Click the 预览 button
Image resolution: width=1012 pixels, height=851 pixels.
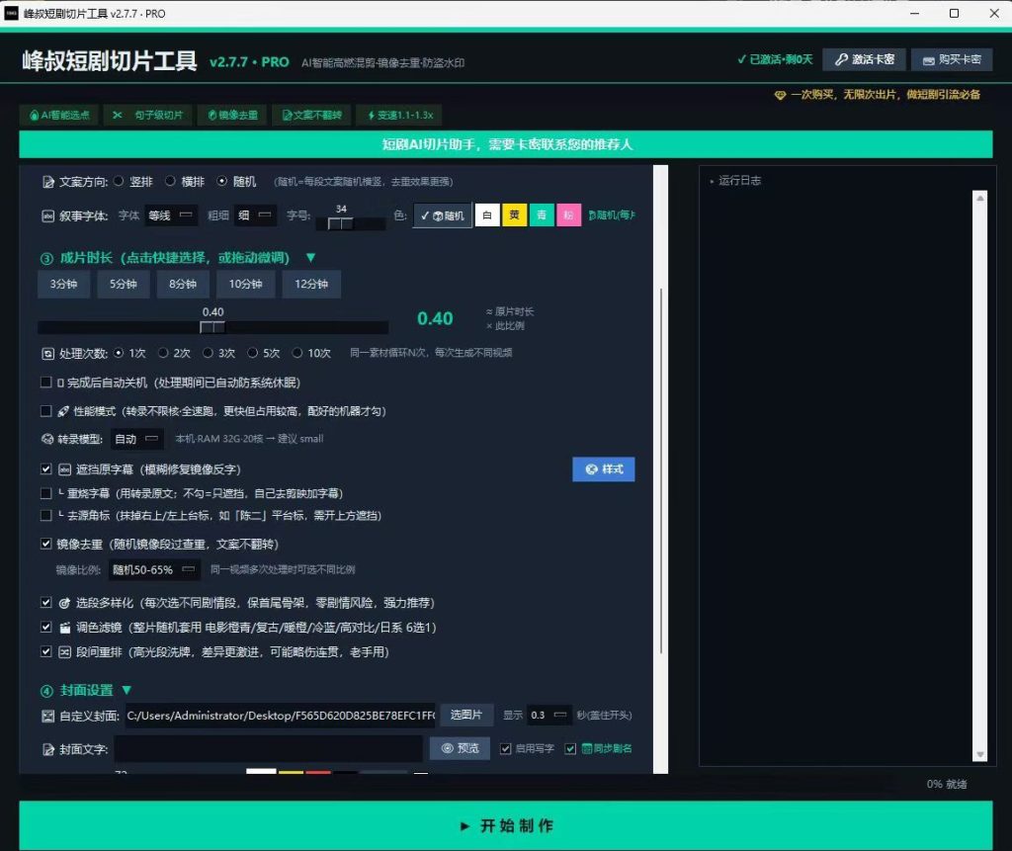tap(461, 748)
